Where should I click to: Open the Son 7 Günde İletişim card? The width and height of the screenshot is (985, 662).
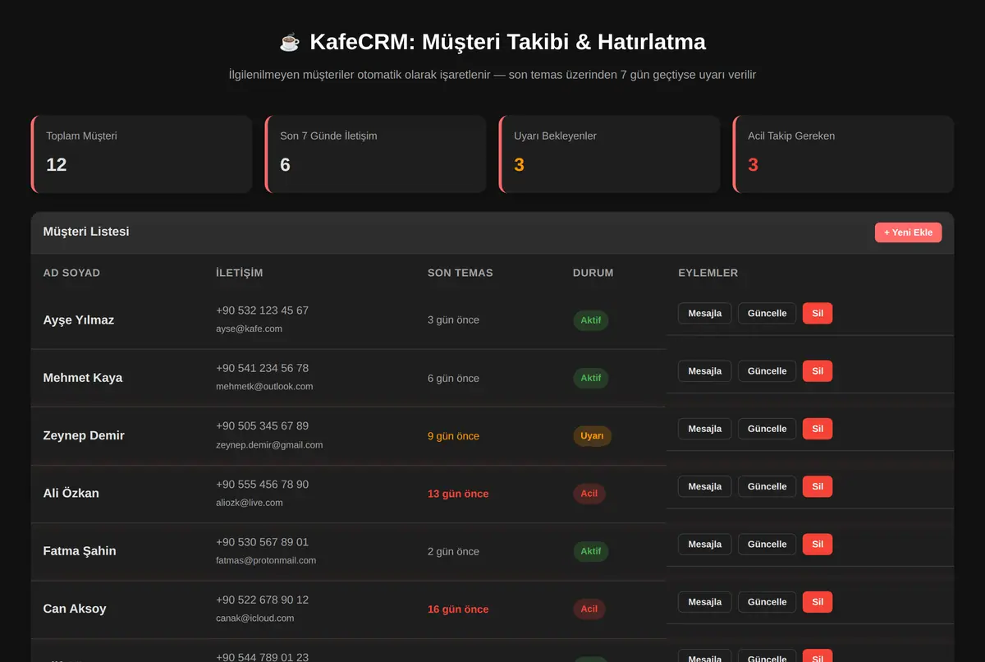click(375, 154)
